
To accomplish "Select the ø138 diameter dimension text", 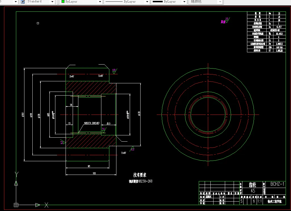I will click(39, 116).
